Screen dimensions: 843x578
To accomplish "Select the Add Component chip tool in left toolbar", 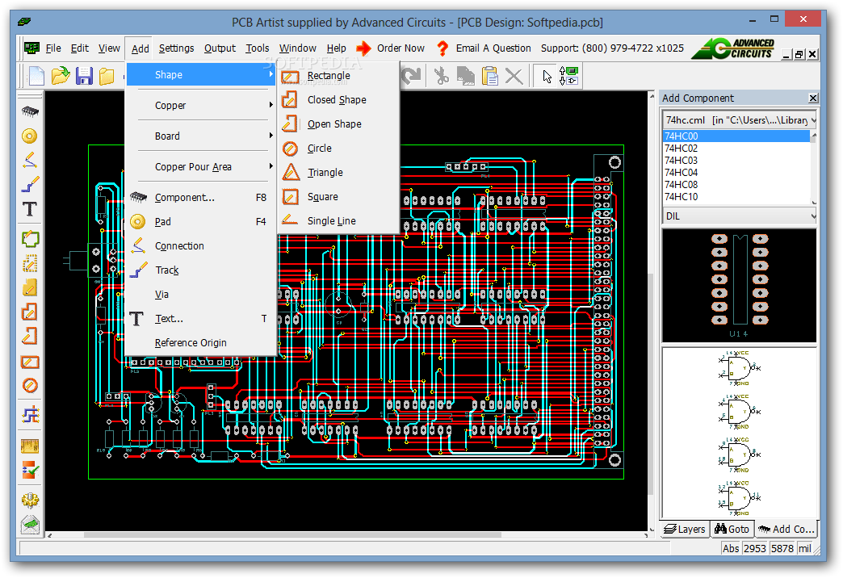I will [x=30, y=111].
